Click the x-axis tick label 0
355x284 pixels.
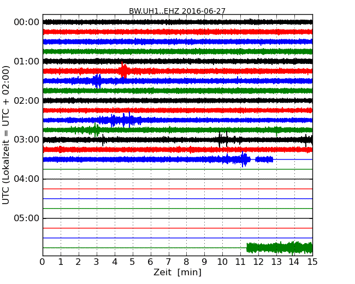point(43,262)
